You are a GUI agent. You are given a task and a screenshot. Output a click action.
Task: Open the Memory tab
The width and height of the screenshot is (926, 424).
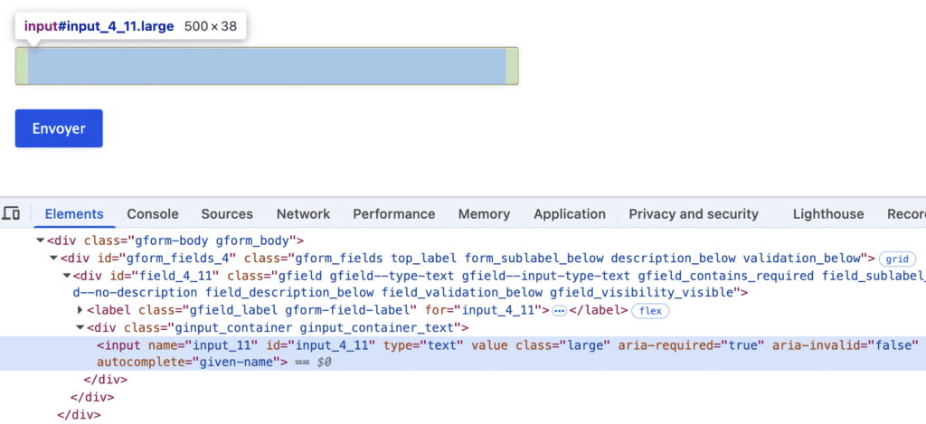pyautogui.click(x=484, y=214)
